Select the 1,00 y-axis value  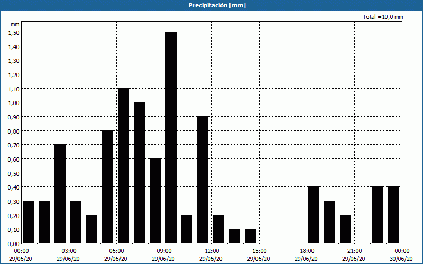coord(14,103)
